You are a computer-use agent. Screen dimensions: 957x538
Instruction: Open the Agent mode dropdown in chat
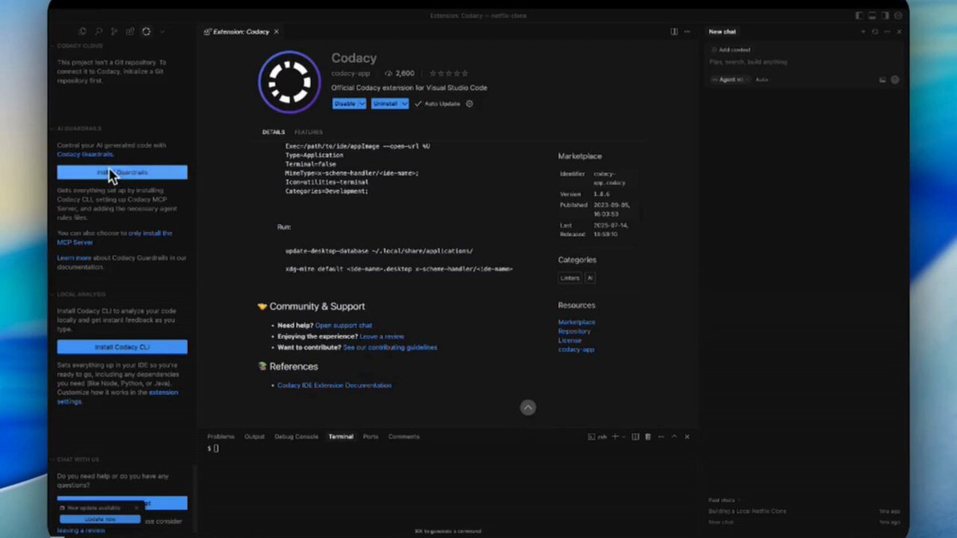[729, 80]
